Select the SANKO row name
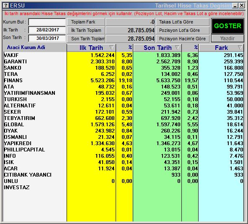Screen dimensions: 248x224 tap(13, 68)
